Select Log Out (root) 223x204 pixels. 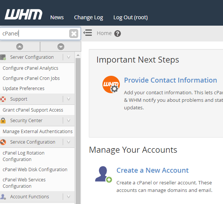click(130, 17)
